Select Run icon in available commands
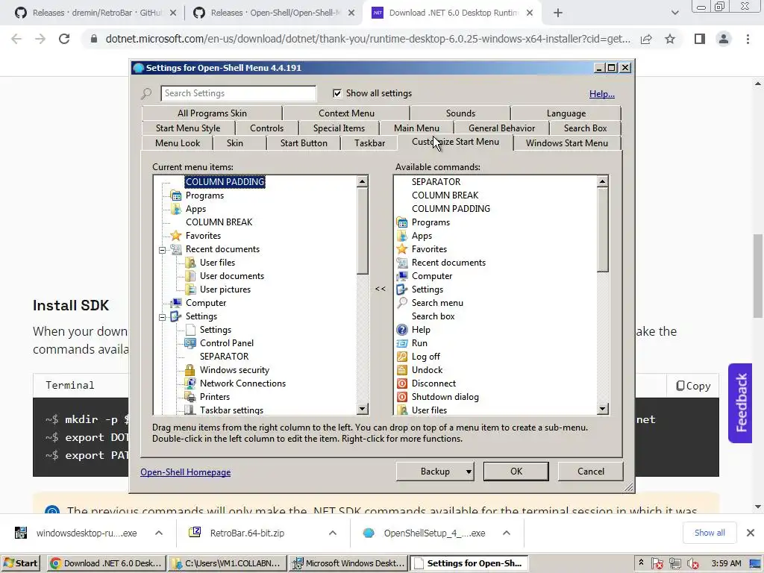This screenshot has height=573, width=764. coord(402,343)
